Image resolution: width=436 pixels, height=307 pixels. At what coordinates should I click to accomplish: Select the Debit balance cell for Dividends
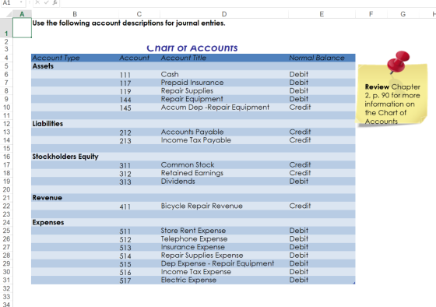[322, 182]
